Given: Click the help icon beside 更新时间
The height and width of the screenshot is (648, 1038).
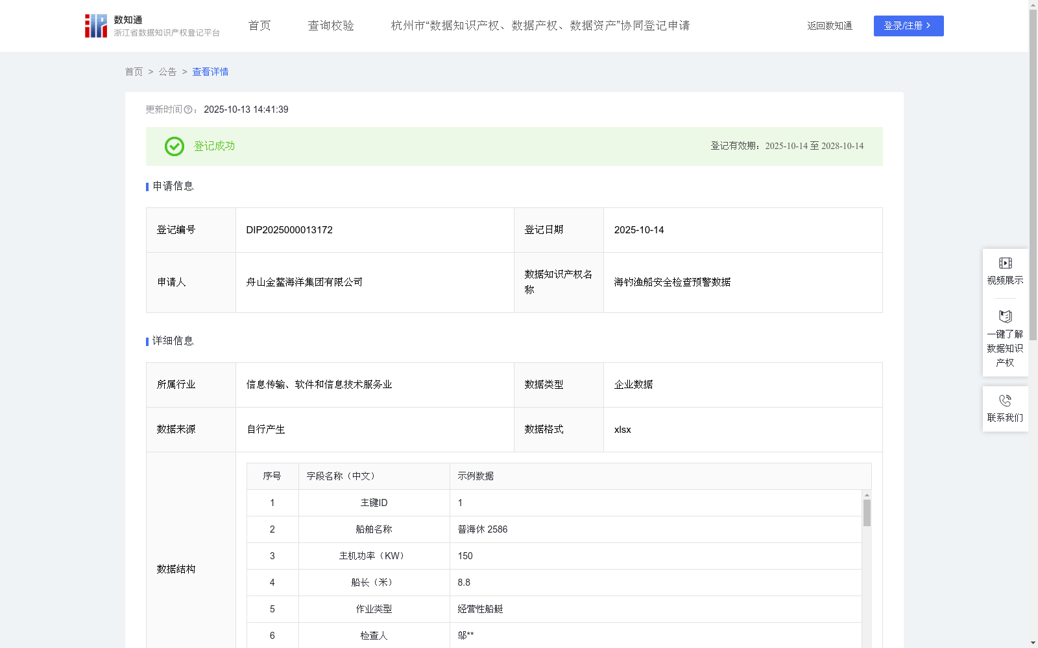Looking at the screenshot, I should tap(188, 110).
